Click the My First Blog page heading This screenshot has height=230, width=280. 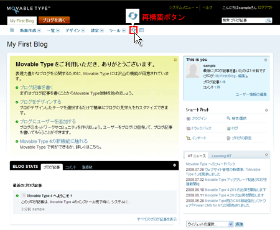(27, 44)
